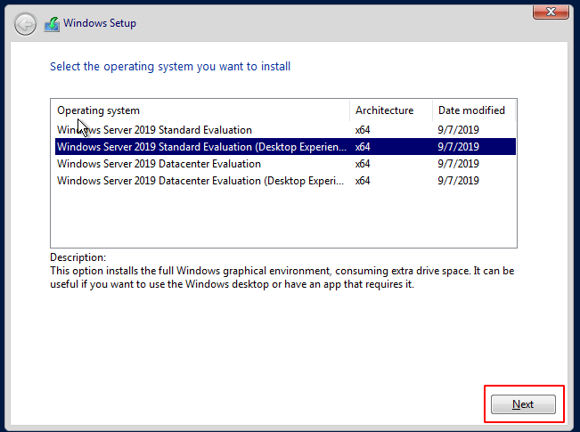
Task: Select Datacenter Evaluation (Desktop Experience) row
Action: (x=285, y=181)
